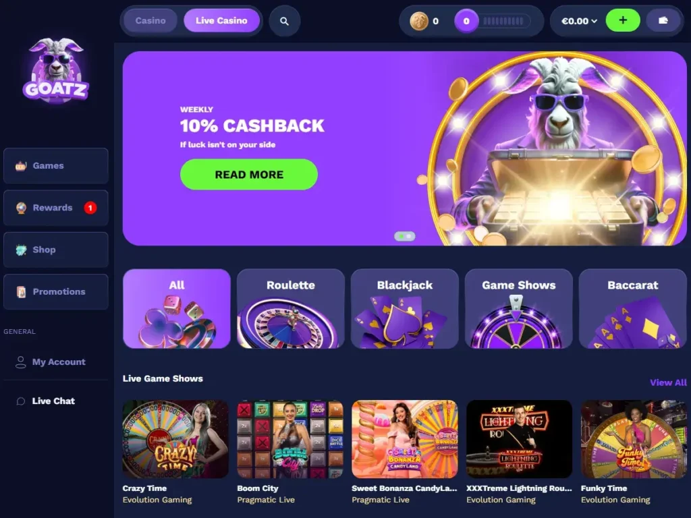691x518 pixels.
Task: Toggle the banner carousel dot indicator
Action: click(405, 236)
